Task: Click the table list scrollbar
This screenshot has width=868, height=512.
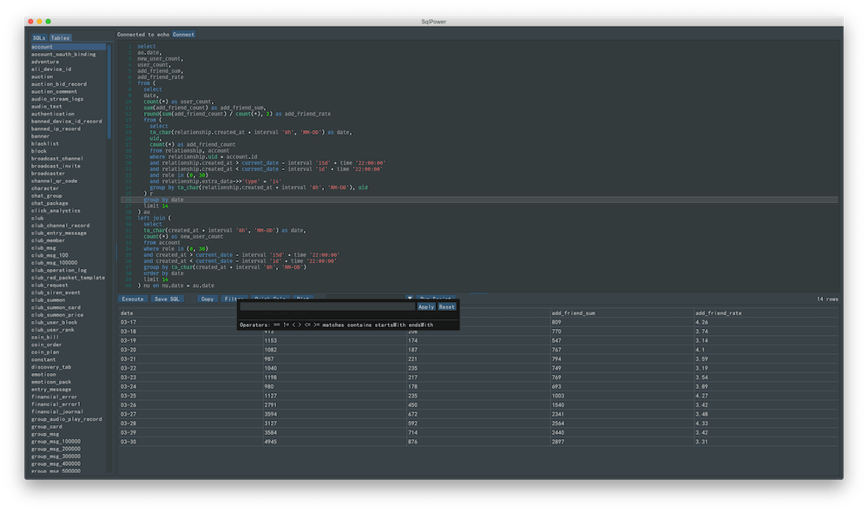Action: (x=109, y=91)
